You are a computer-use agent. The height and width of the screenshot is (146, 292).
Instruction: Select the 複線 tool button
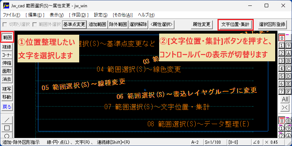pyautogui.click(x=7, y=47)
